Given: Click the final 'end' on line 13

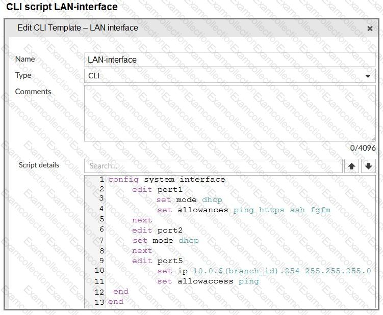Looking at the screenshot, I should pyautogui.click(x=116, y=301).
